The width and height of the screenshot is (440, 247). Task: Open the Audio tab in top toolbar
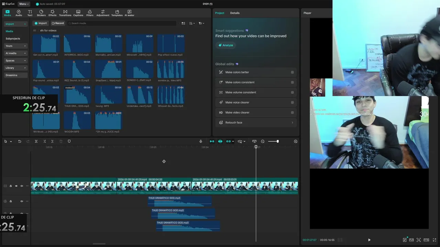point(19,13)
